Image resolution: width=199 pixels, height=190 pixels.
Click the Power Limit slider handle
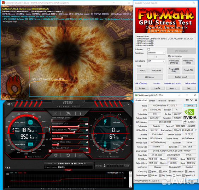coord(78,127)
